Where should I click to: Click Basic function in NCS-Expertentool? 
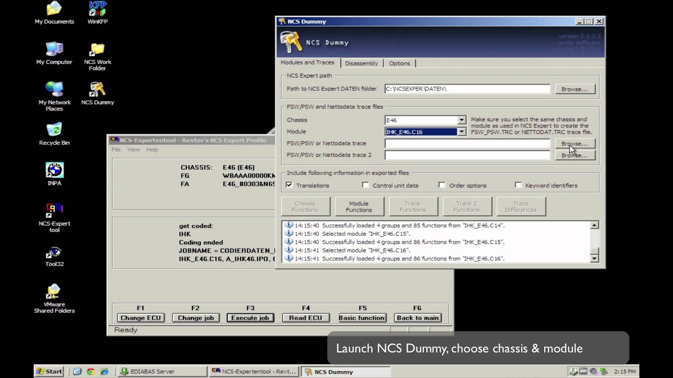pos(362,318)
